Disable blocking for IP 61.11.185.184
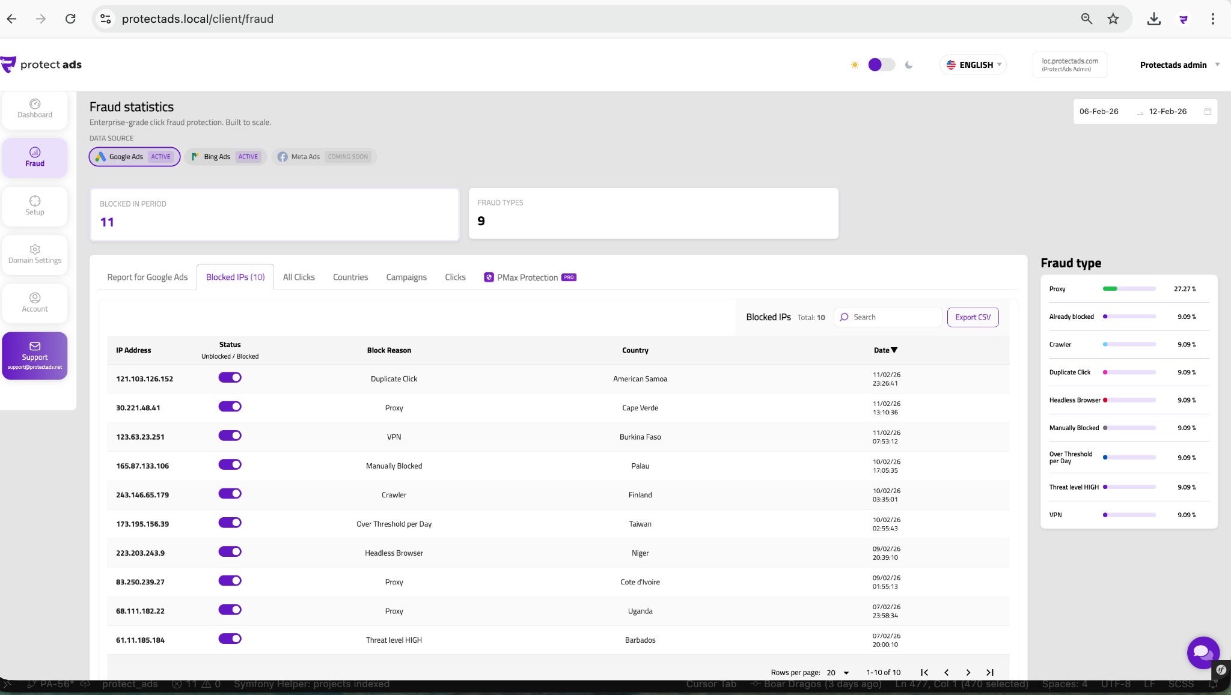Viewport: 1231px width, 695px height. click(230, 639)
